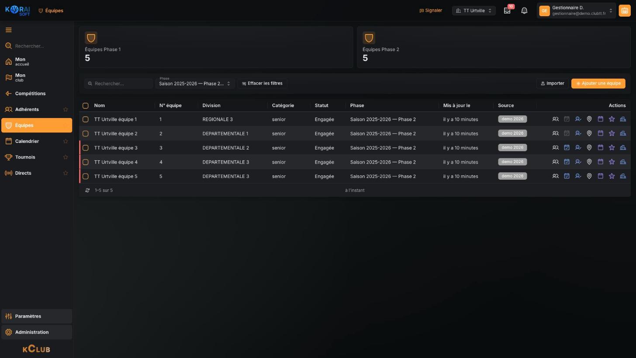Click the KoraiSoft logo
The width and height of the screenshot is (636, 358).
tap(18, 10)
